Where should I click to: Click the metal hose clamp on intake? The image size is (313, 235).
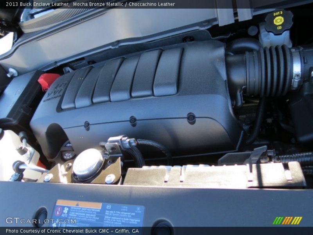tap(297, 68)
